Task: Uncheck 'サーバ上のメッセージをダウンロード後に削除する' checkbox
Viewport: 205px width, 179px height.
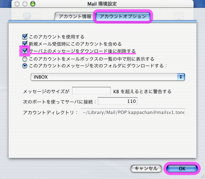Action: click(x=25, y=51)
